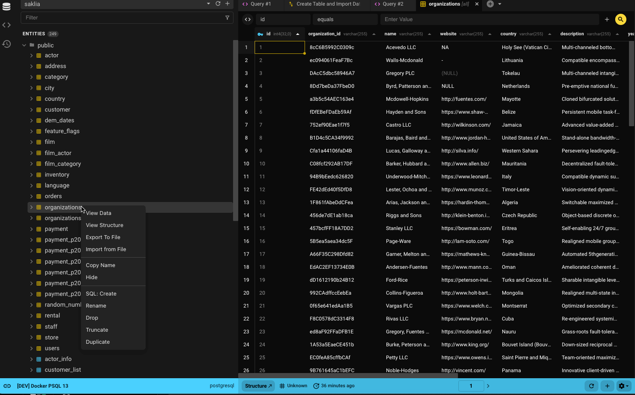This screenshot has width=635, height=395.
Task: Select the customer_list view
Action: coord(63,370)
